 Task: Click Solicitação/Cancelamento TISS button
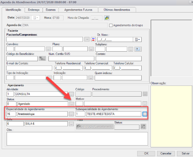tap(95, 126)
